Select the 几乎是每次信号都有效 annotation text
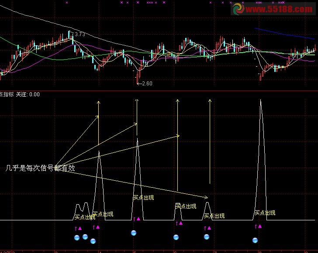 pos(40,168)
